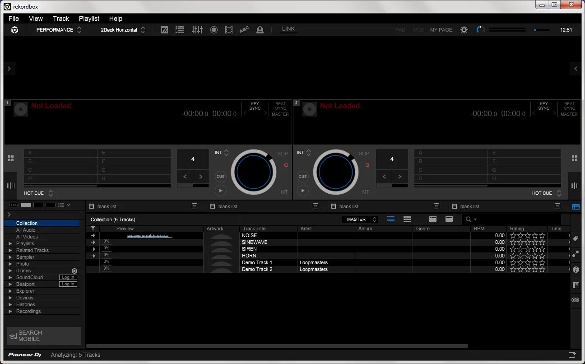Expand the Playlists tree node
This screenshot has height=364, width=585.
click(x=10, y=243)
